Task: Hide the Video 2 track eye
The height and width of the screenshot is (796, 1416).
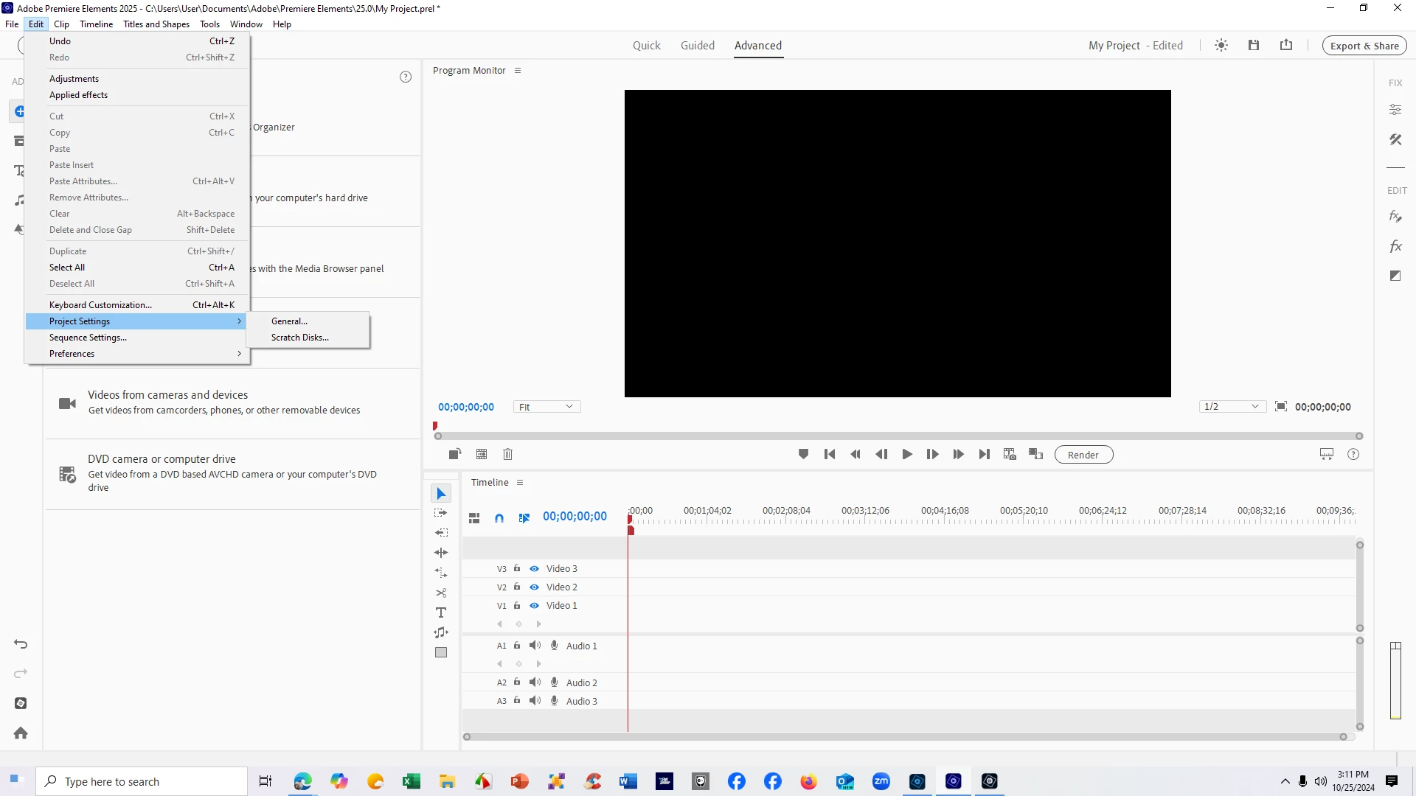Action: (534, 587)
